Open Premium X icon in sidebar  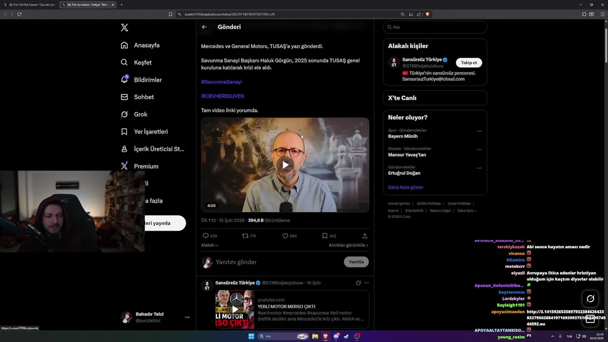124,166
